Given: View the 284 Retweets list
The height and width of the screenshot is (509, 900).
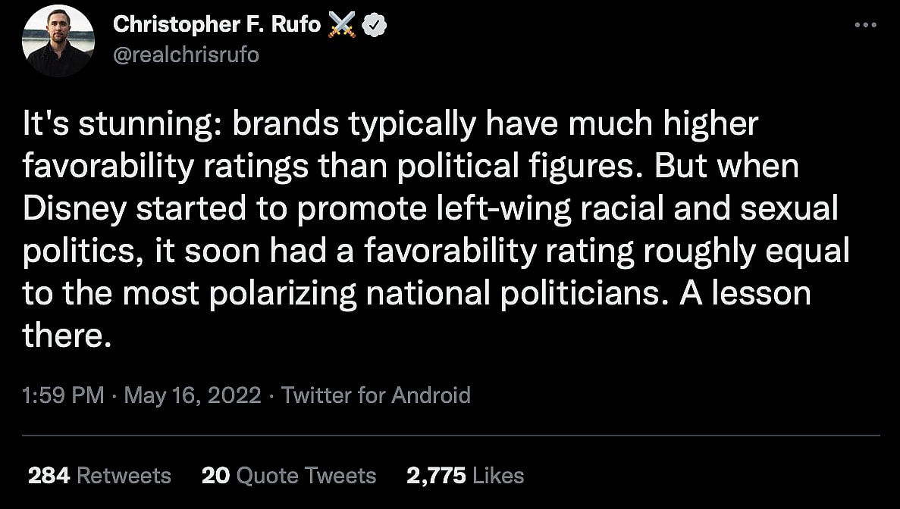Looking at the screenshot, I should click(99, 476).
